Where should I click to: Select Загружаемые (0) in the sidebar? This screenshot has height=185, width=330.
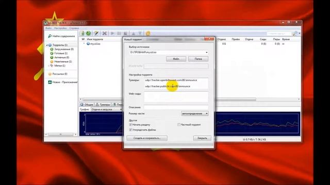(x=64, y=49)
